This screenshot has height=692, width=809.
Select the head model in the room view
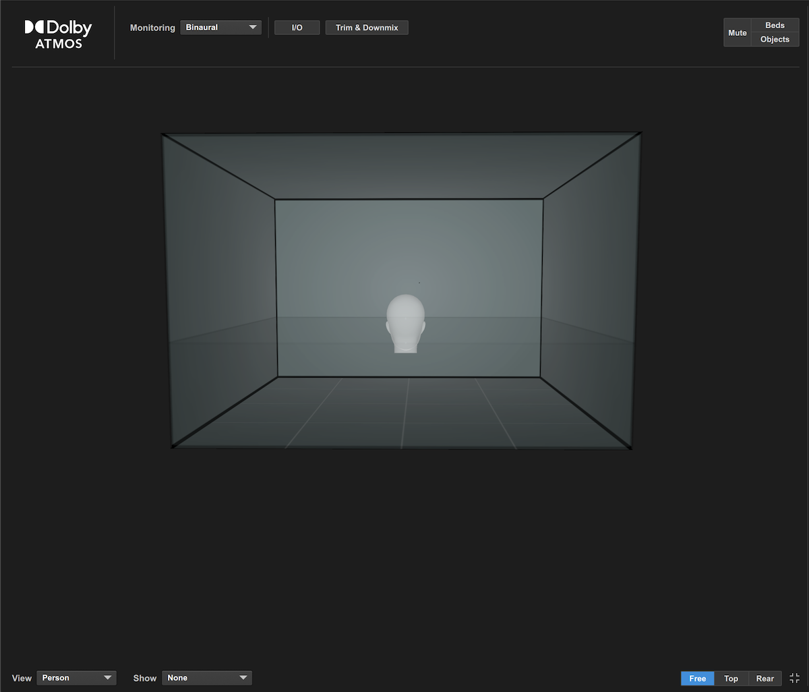point(406,322)
